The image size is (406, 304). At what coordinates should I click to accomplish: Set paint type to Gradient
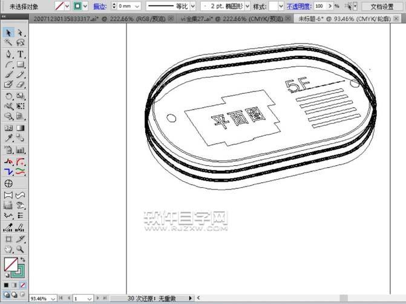click(15, 285)
